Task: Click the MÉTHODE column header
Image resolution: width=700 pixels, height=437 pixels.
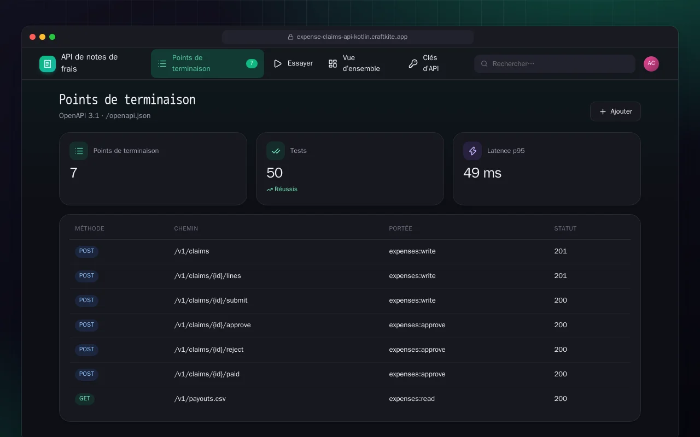Action: (90, 228)
